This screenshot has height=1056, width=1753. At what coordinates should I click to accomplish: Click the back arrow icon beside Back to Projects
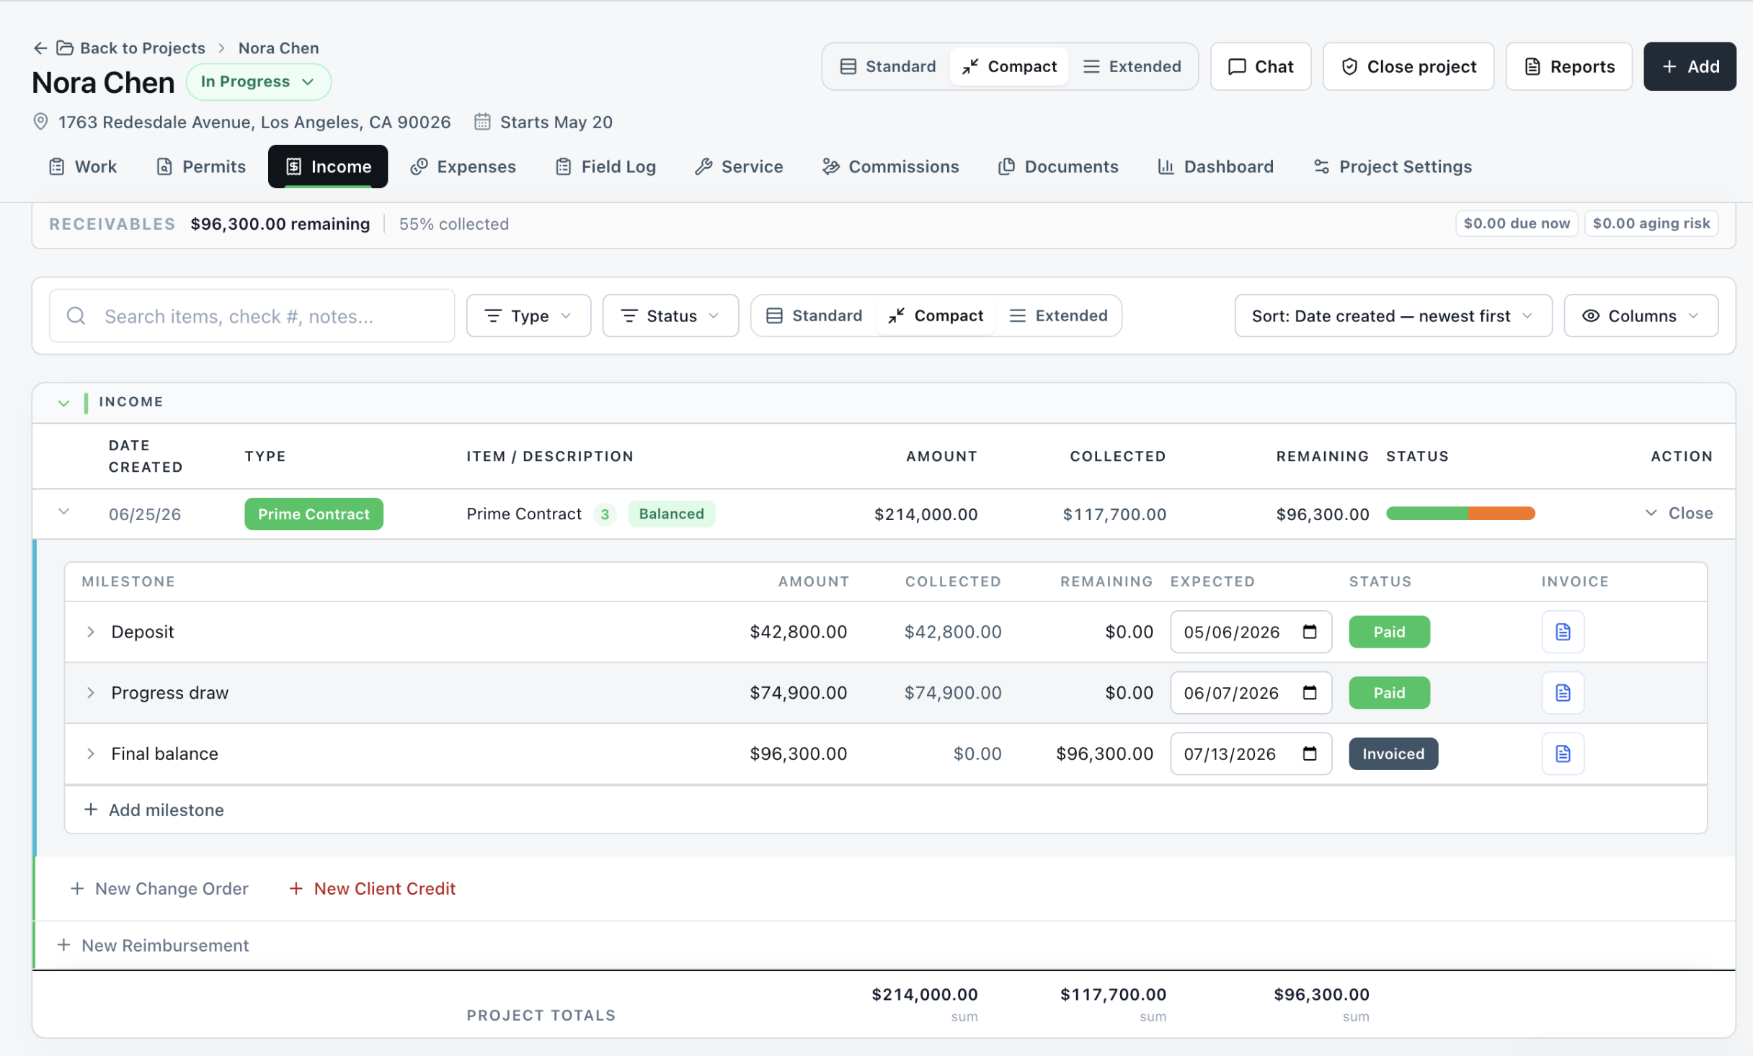point(40,48)
